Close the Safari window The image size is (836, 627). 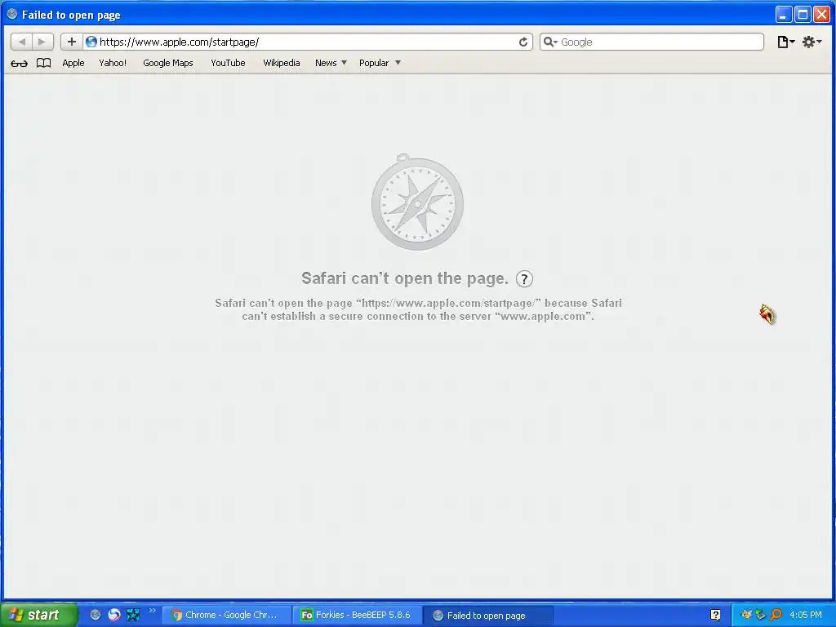click(821, 15)
